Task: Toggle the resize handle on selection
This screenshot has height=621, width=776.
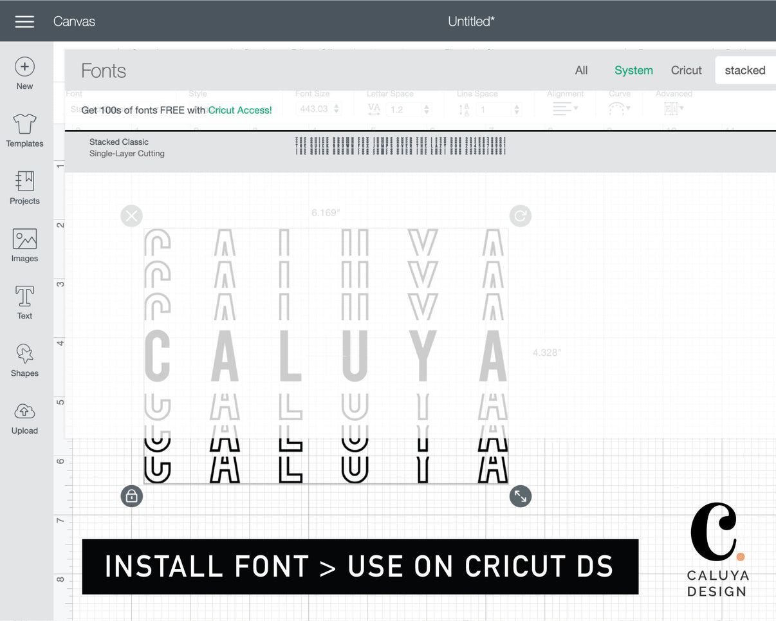Action: (520, 496)
